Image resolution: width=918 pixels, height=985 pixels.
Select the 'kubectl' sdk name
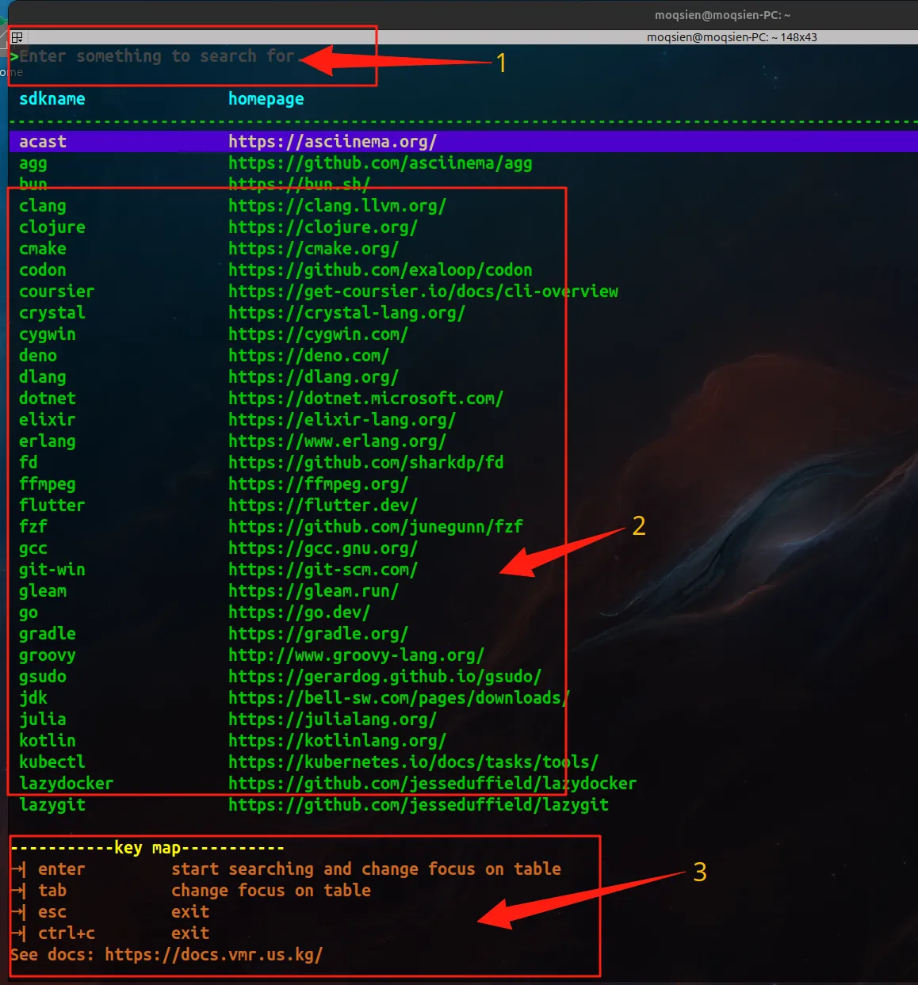pos(52,762)
